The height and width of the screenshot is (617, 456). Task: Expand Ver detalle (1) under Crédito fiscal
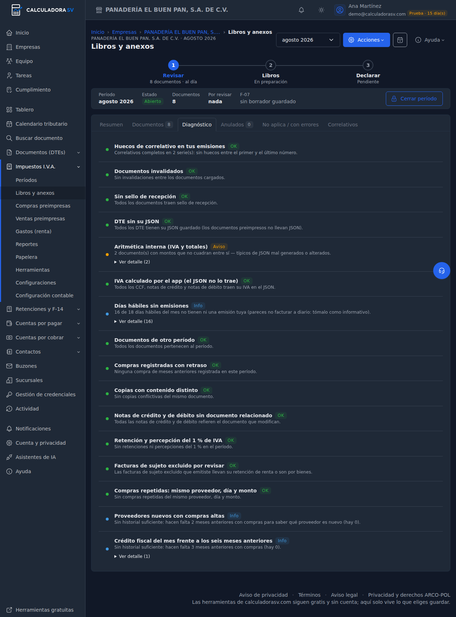click(x=132, y=556)
